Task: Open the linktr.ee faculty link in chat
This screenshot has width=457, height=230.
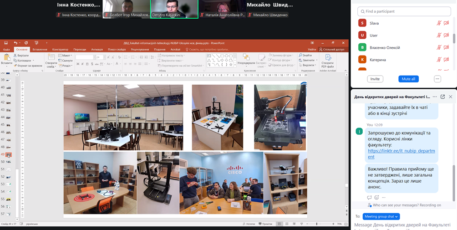Action: pos(401,154)
